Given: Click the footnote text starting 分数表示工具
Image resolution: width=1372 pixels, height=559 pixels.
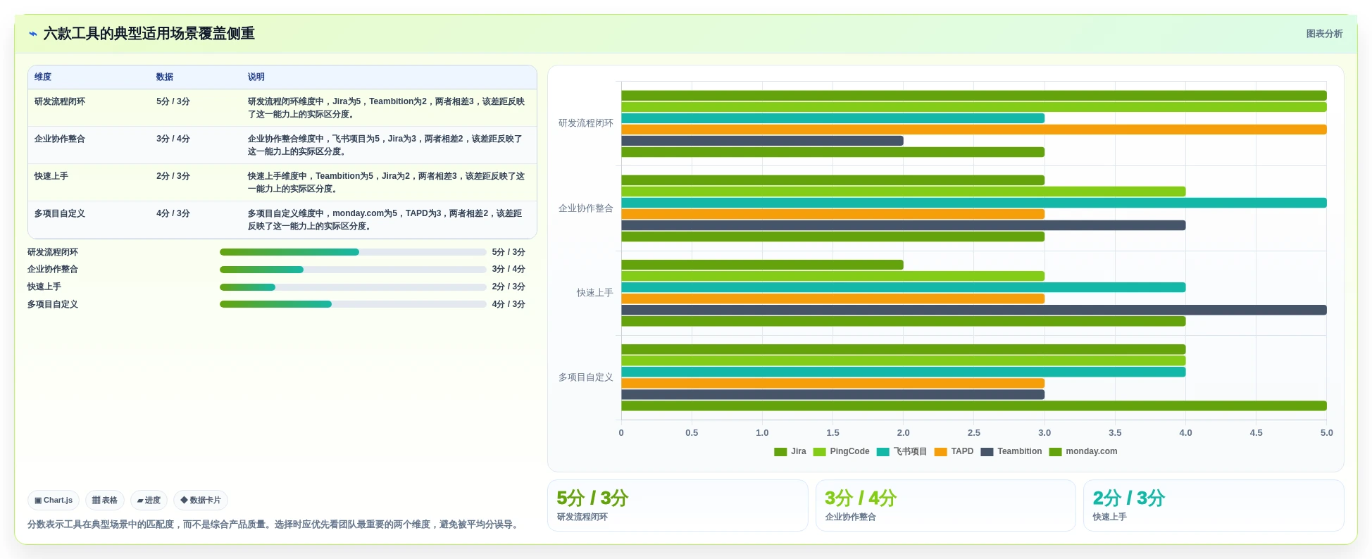Looking at the screenshot, I should tap(275, 525).
